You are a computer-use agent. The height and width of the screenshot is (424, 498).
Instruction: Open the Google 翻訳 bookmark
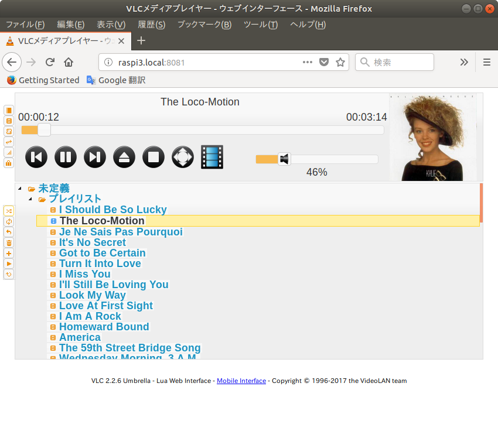[x=116, y=80]
